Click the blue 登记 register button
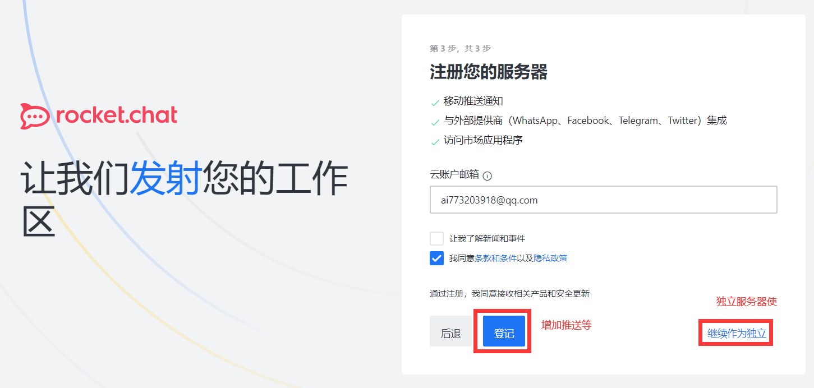The image size is (814, 388). [x=504, y=331]
